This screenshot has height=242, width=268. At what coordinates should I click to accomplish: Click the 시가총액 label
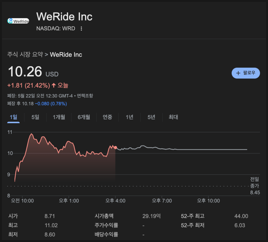(104, 216)
